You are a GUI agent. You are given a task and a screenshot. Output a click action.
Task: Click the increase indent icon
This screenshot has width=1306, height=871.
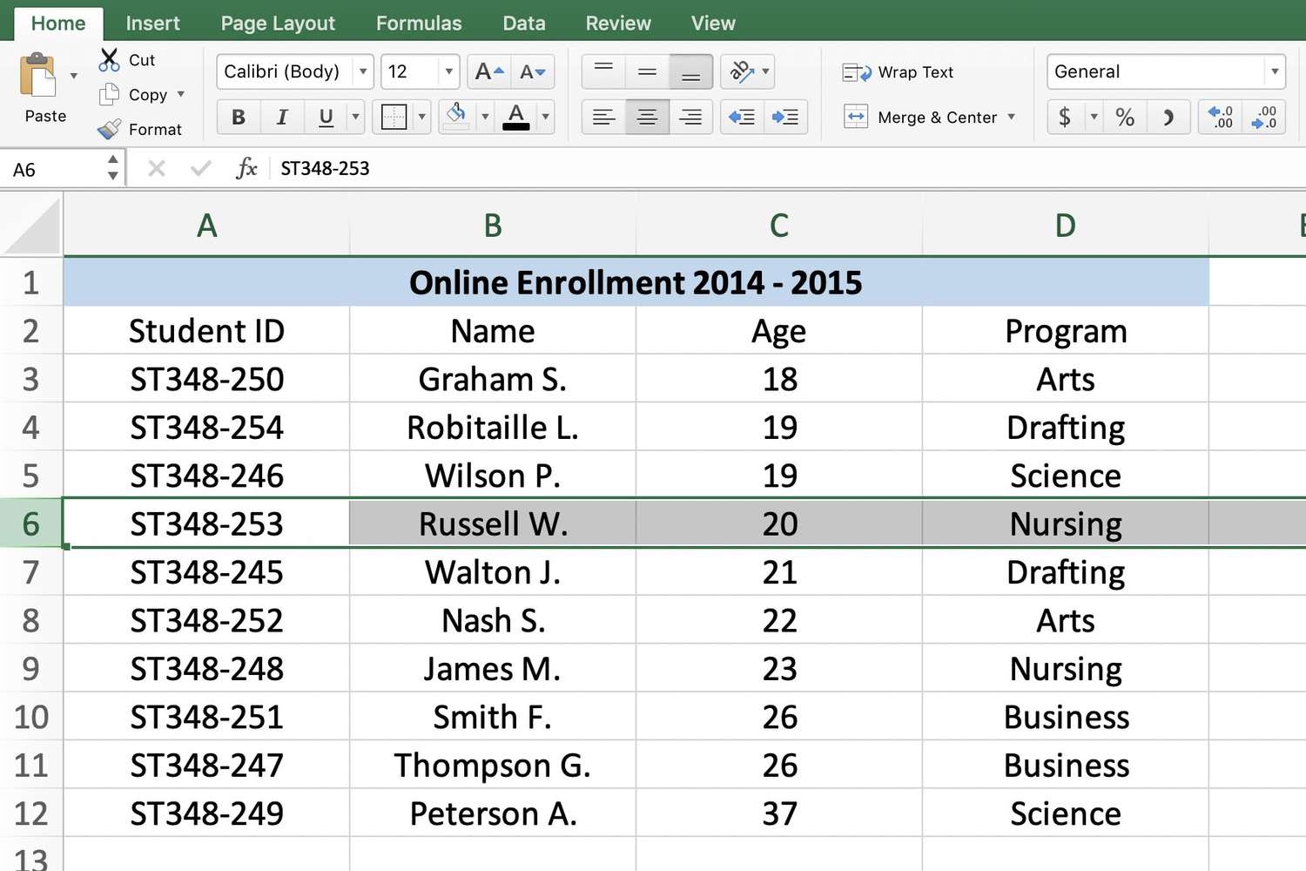(x=784, y=117)
